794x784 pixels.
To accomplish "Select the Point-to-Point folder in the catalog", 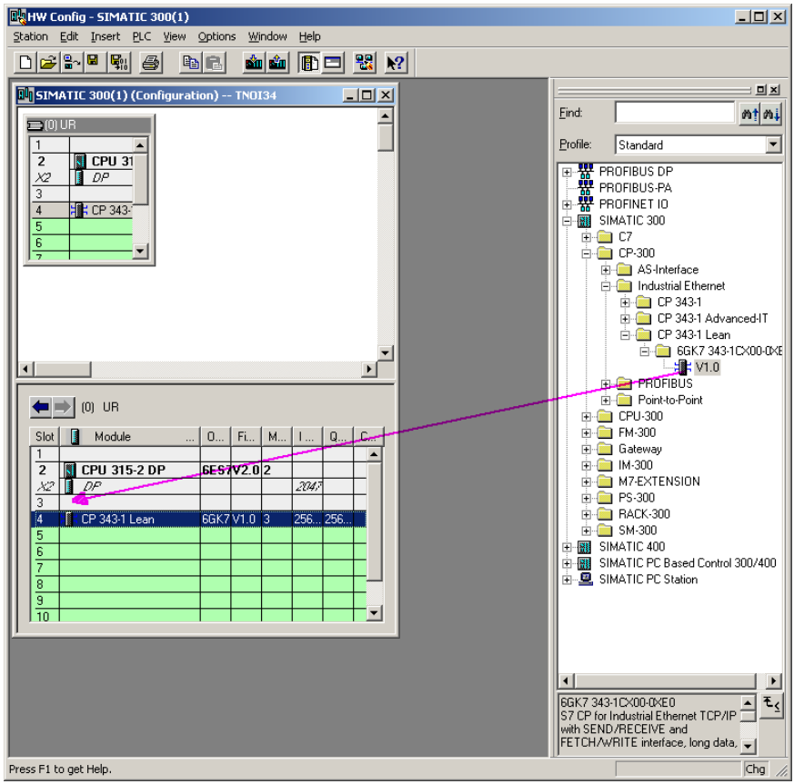I will tap(670, 400).
